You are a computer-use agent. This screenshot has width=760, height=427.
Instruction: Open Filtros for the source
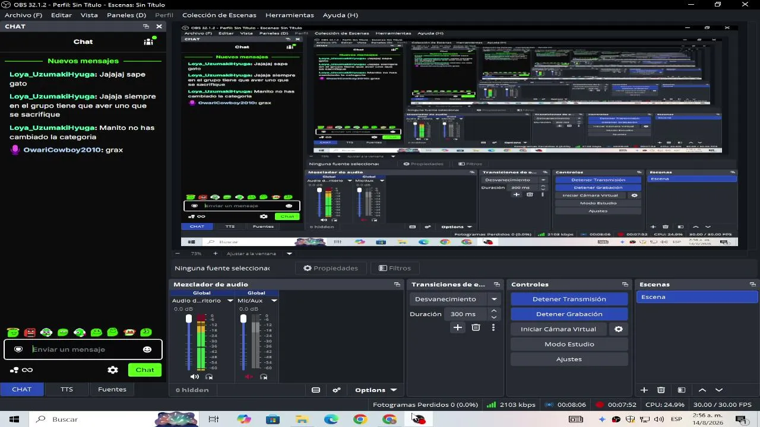[x=395, y=268]
